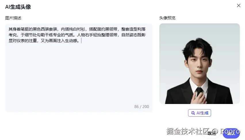Close the AI生成头像 dialog with the X
This screenshot has width=245, height=140.
[238, 6]
